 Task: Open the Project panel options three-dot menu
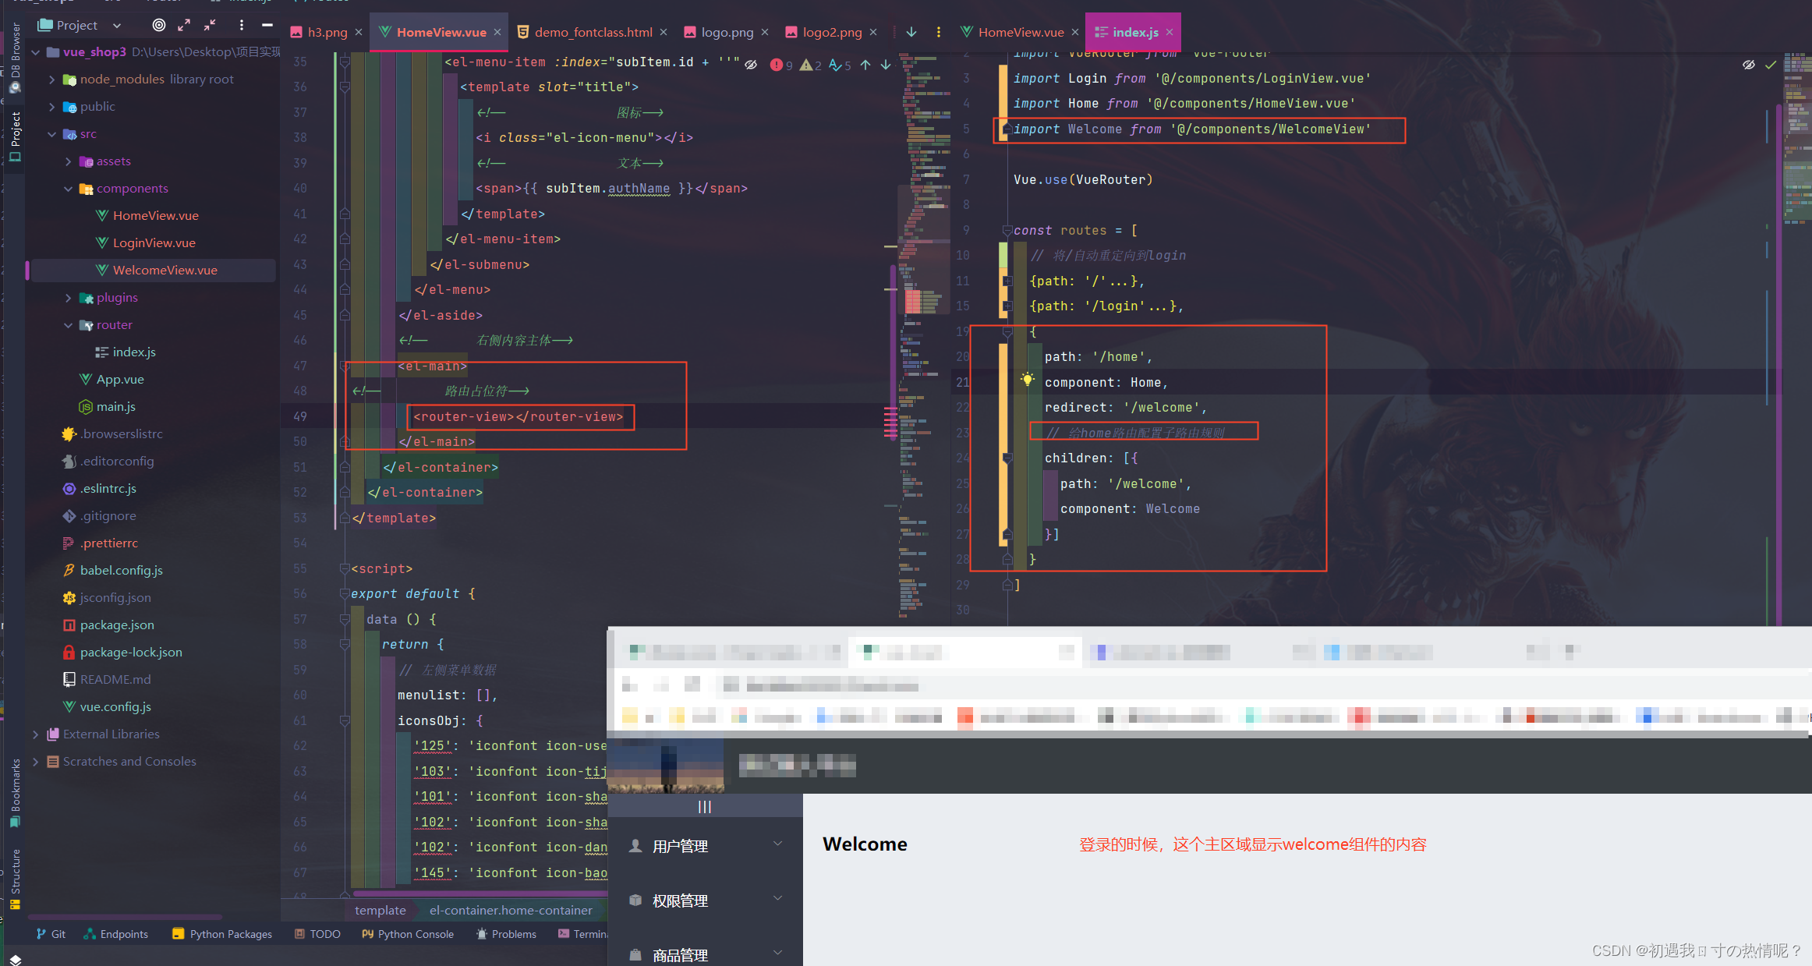(x=242, y=25)
